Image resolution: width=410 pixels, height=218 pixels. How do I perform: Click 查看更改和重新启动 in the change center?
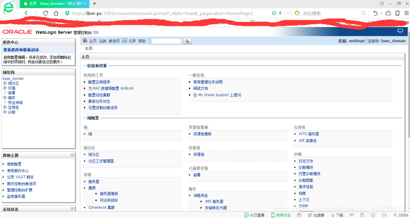click(21, 50)
